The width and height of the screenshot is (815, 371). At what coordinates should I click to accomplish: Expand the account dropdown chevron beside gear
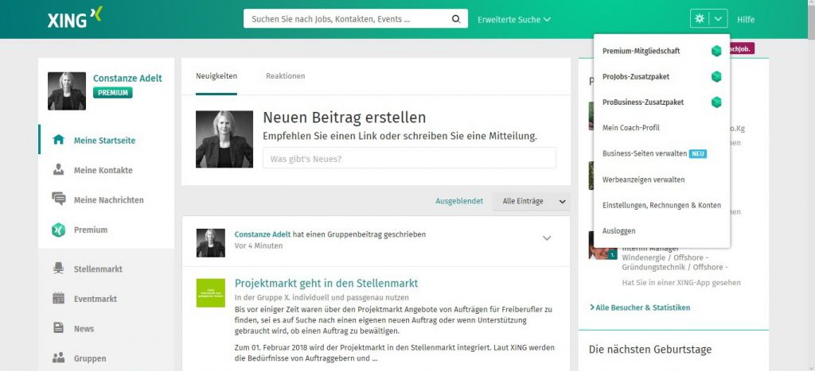718,19
